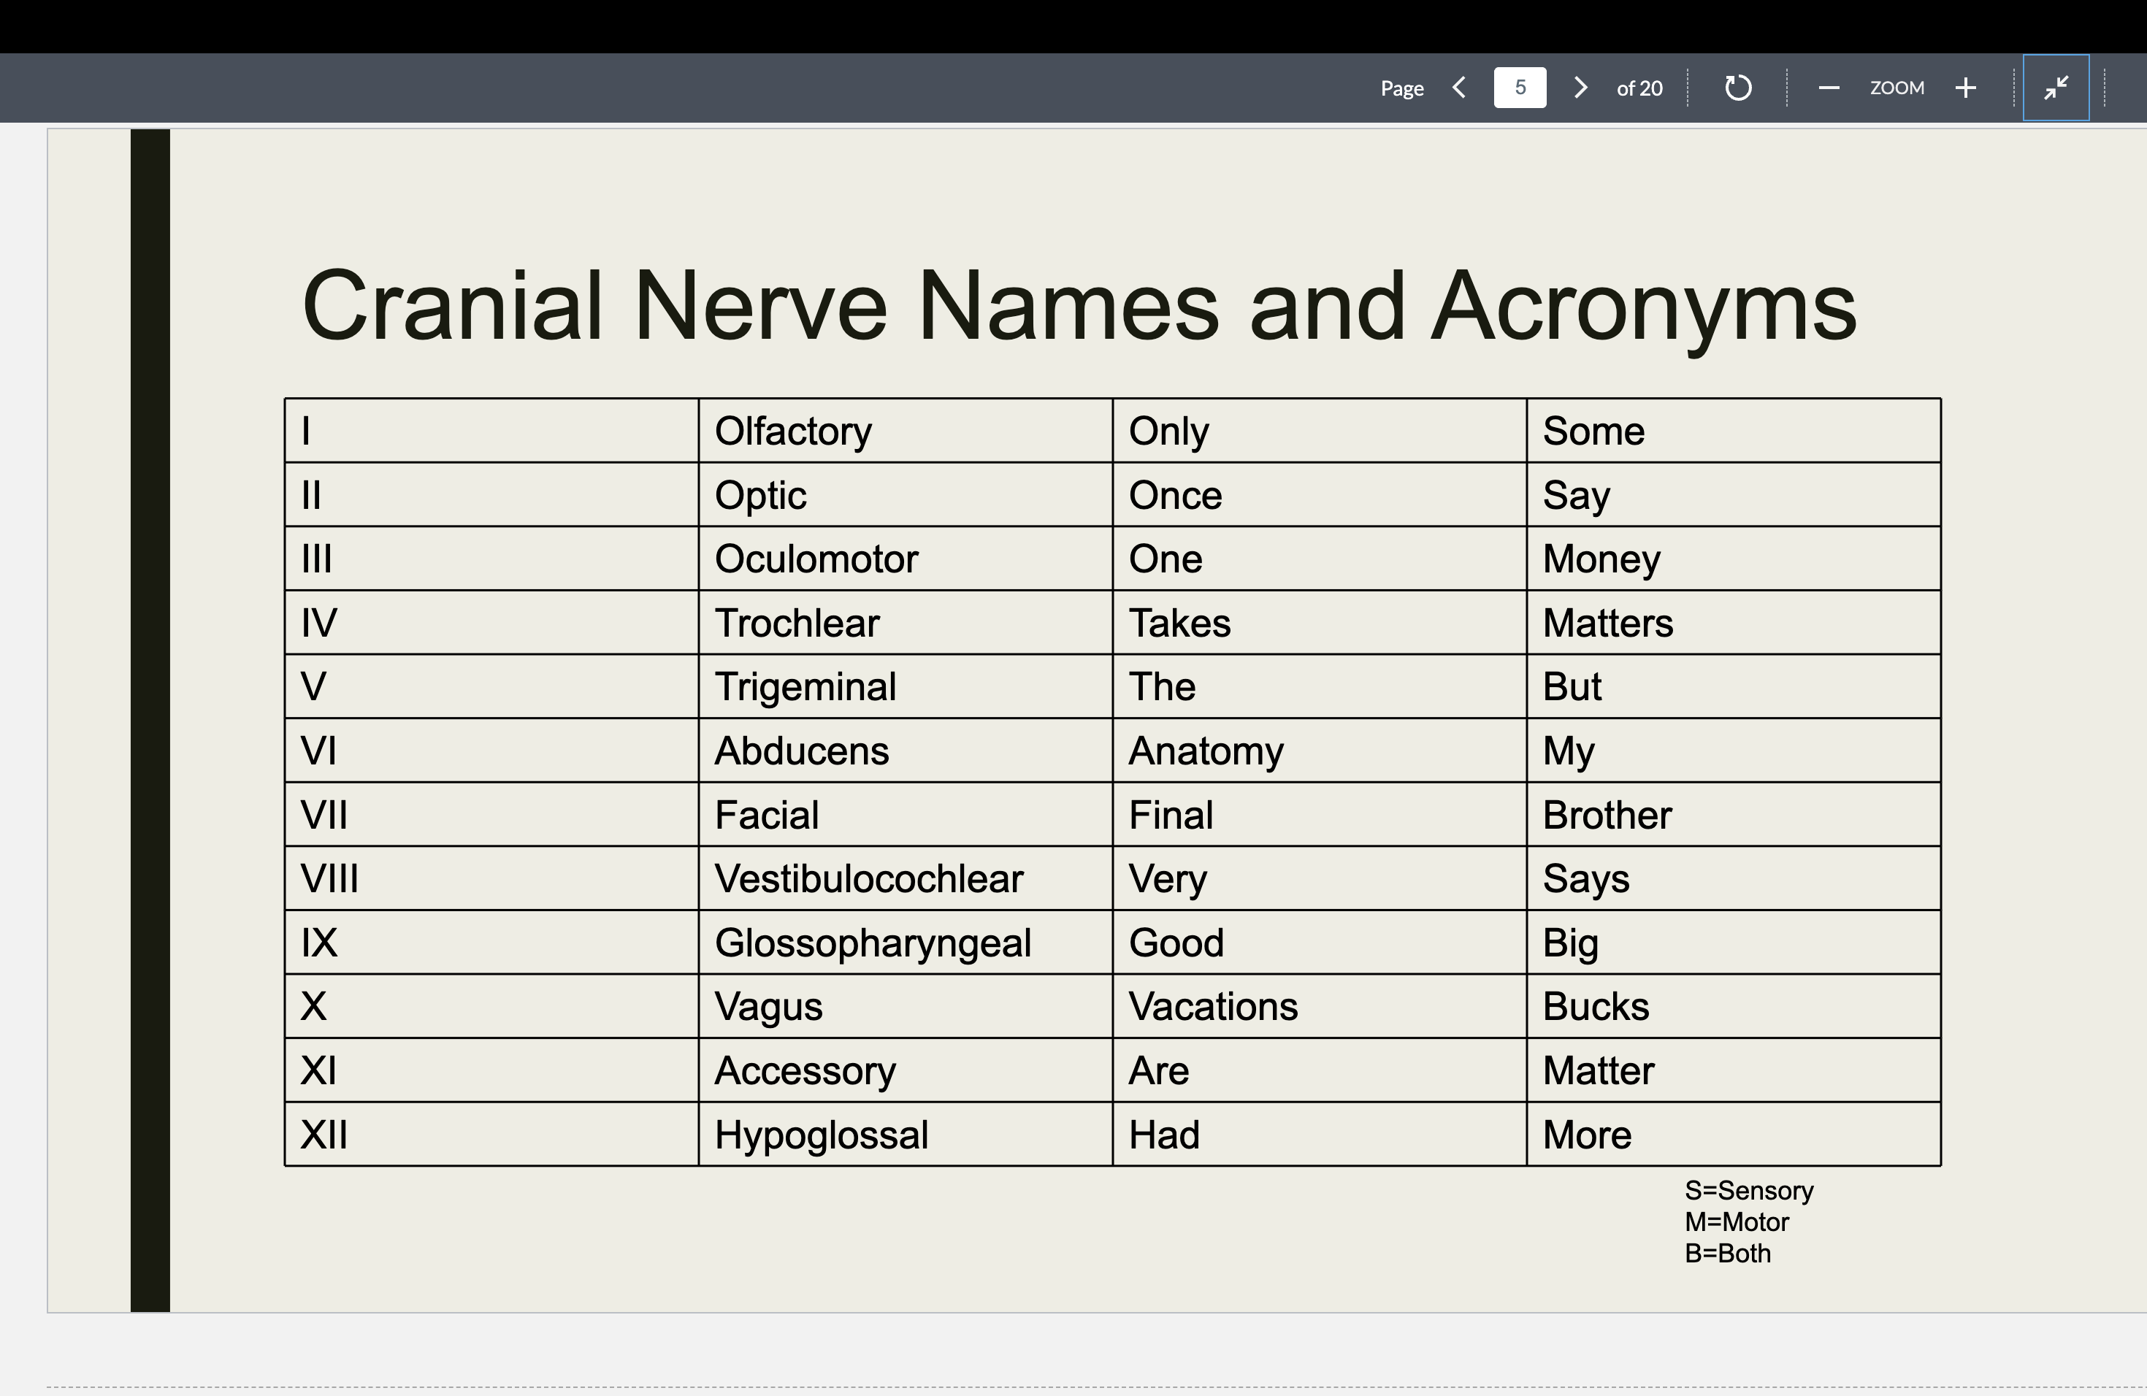The image size is (2147, 1396).
Task: Select the 'Bucks' mnemonic cell
Action: 1595,1006
